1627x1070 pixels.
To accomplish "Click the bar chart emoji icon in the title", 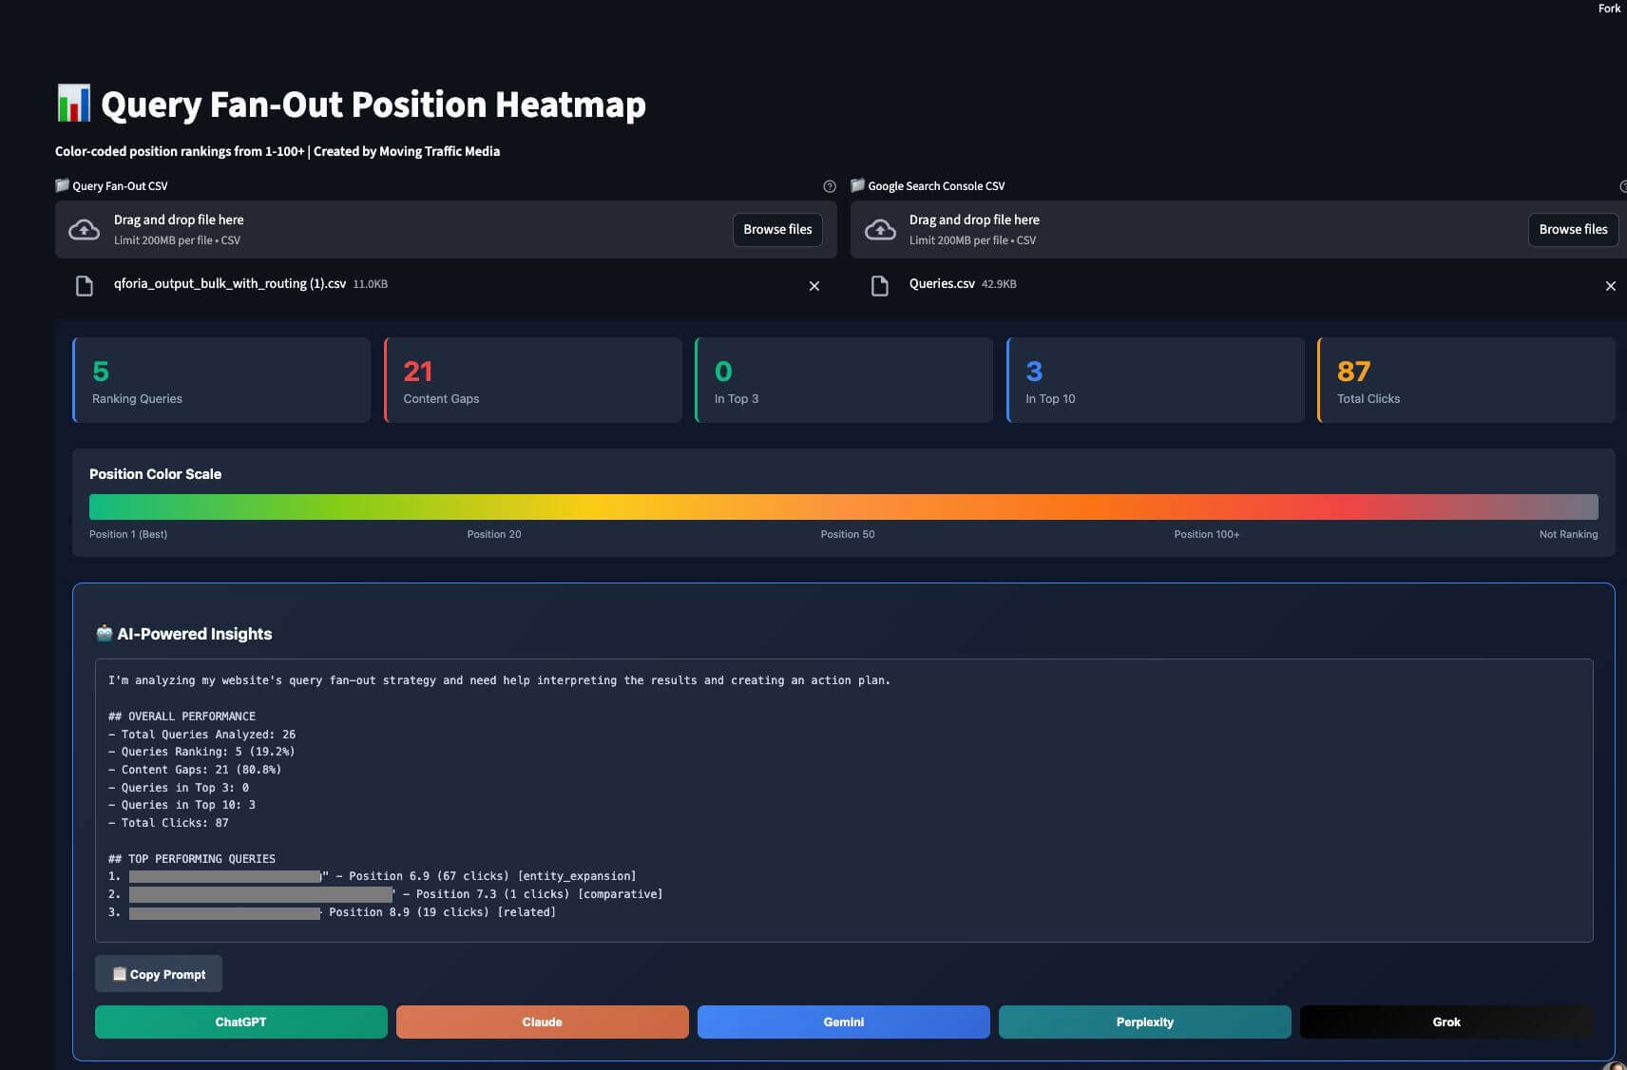I will tap(73, 104).
